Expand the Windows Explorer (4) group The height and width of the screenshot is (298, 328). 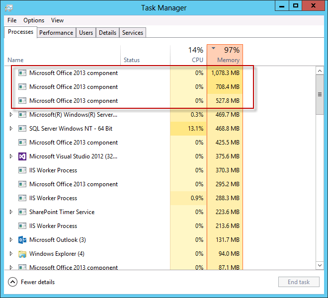pyautogui.click(x=11, y=254)
